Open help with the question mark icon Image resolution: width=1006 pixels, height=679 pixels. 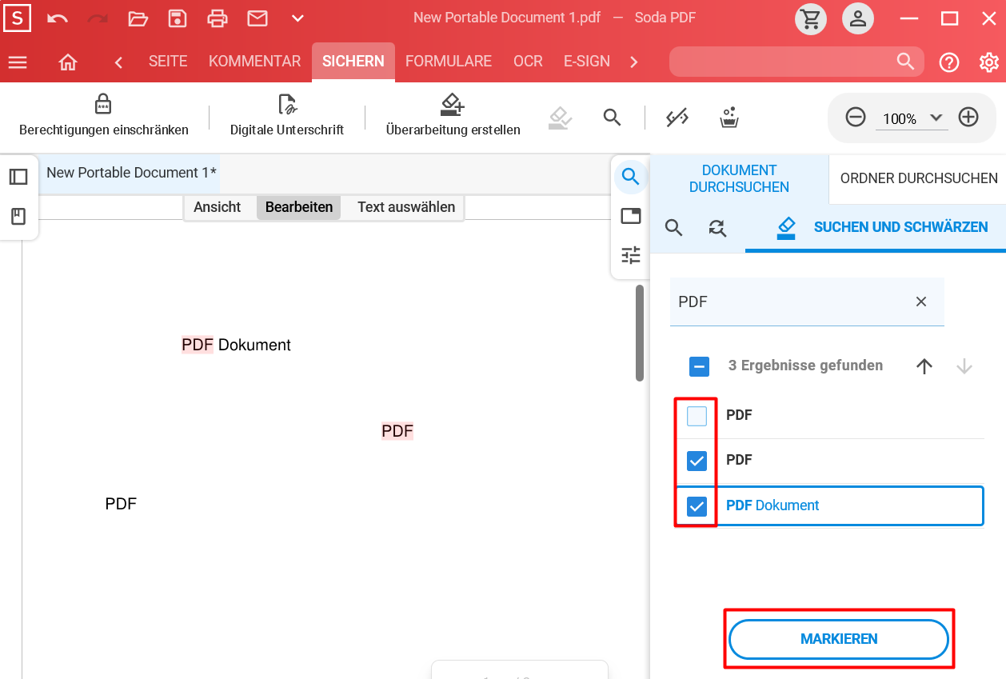click(x=949, y=62)
